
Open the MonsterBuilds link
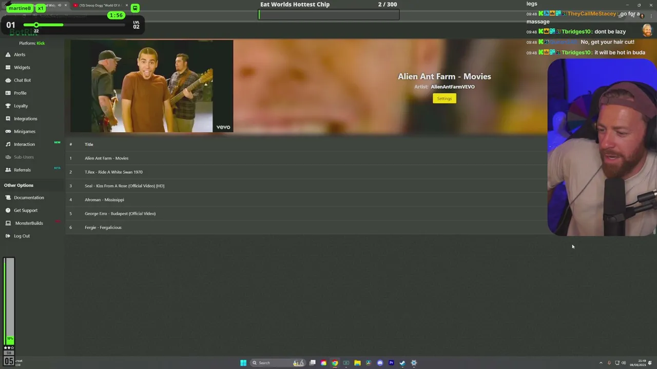[29, 223]
